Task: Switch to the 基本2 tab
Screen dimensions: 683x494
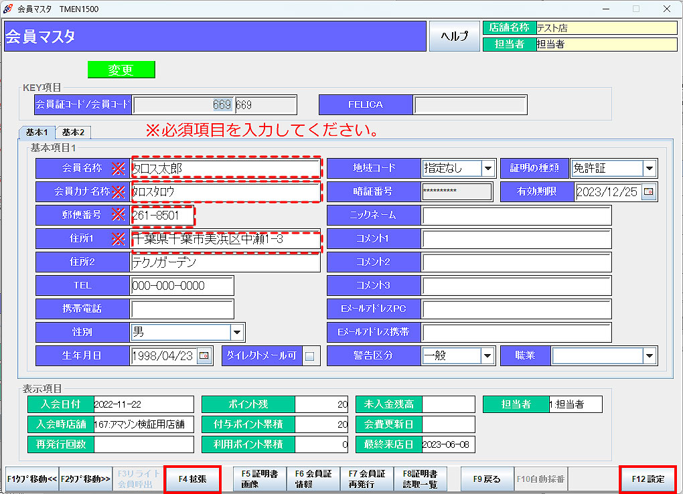Action: [x=74, y=133]
